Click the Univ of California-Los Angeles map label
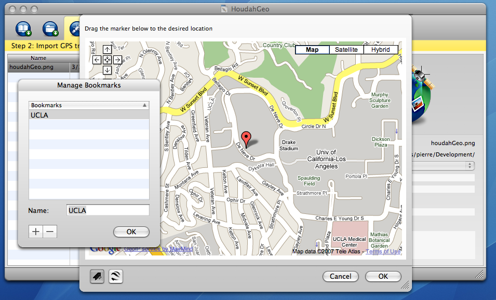The width and height of the screenshot is (496, 300). (327, 159)
